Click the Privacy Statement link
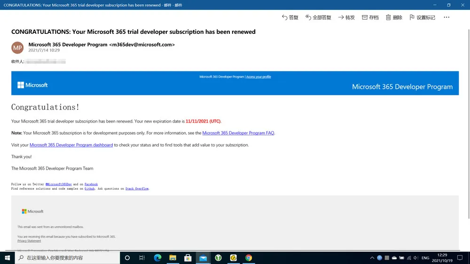This screenshot has height=264, width=470. [x=29, y=241]
